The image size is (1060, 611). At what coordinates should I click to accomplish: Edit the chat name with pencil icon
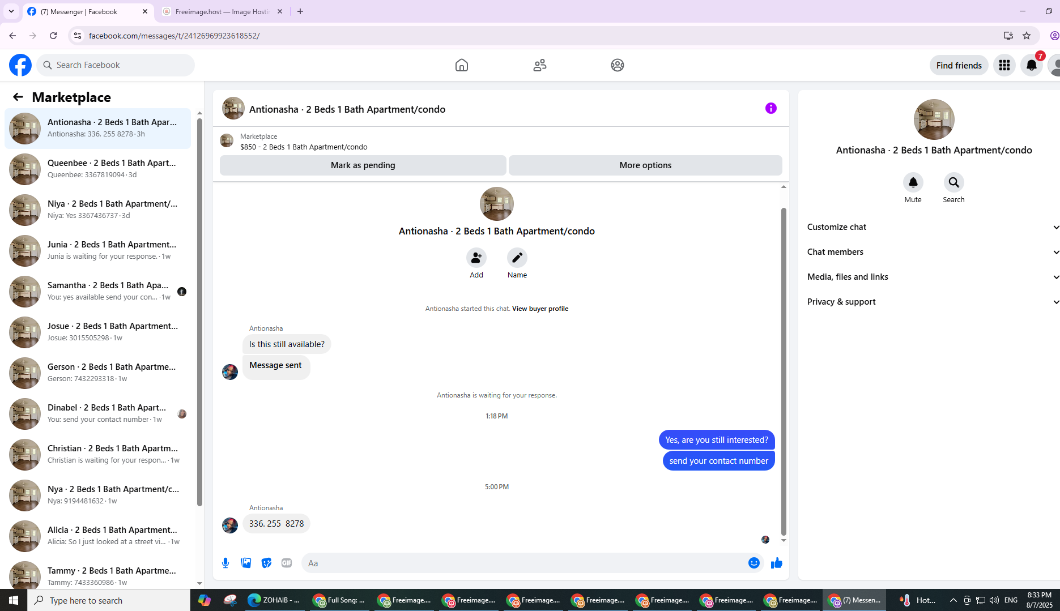(517, 258)
